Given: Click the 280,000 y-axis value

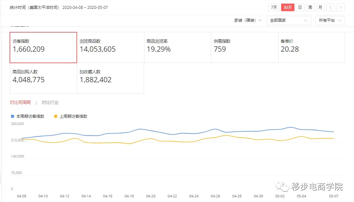Looking at the screenshot, I should pyautogui.click(x=17, y=124).
